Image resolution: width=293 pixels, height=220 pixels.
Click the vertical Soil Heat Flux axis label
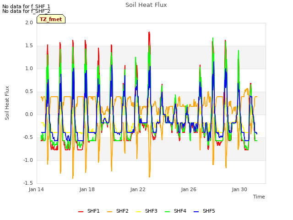(x=7, y=103)
